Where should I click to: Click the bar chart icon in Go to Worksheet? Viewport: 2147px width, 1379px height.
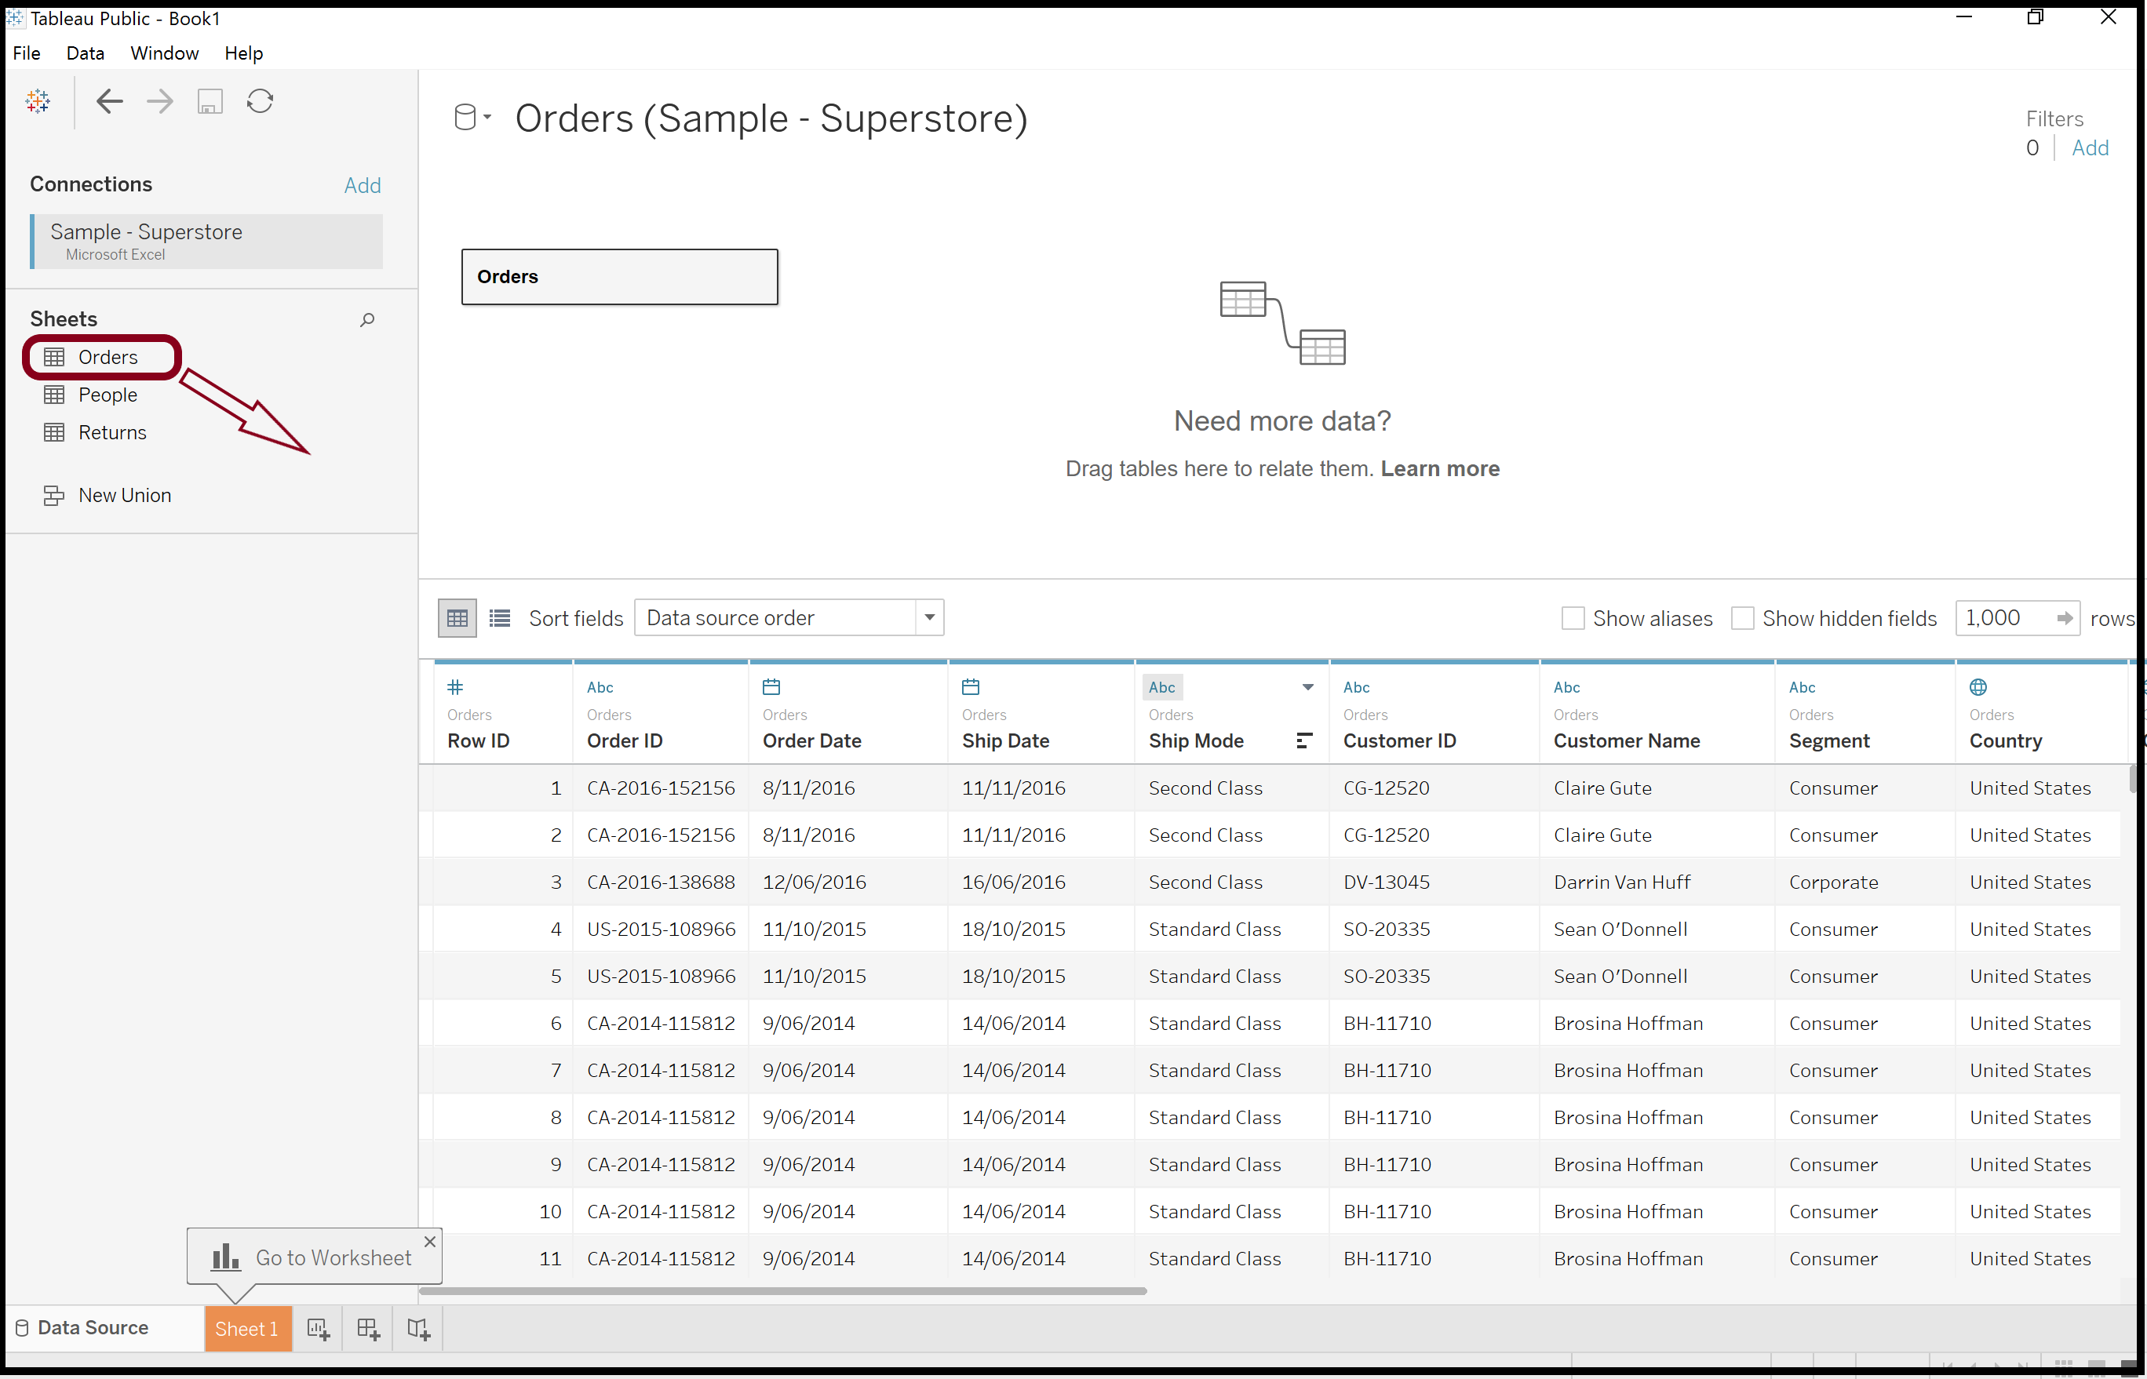click(224, 1257)
